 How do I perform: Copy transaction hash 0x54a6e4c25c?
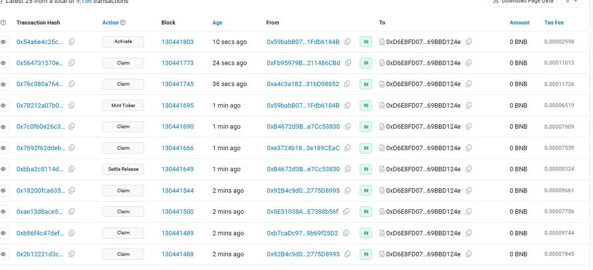[72, 41]
